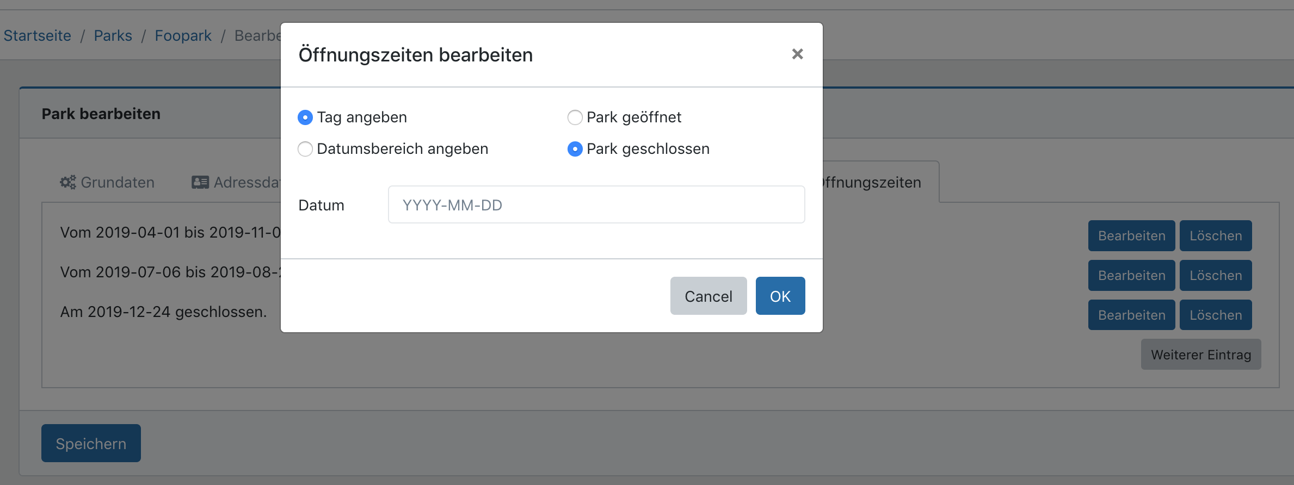
Task: Choose the 'Park geschlossen' radio option
Action: 575,149
